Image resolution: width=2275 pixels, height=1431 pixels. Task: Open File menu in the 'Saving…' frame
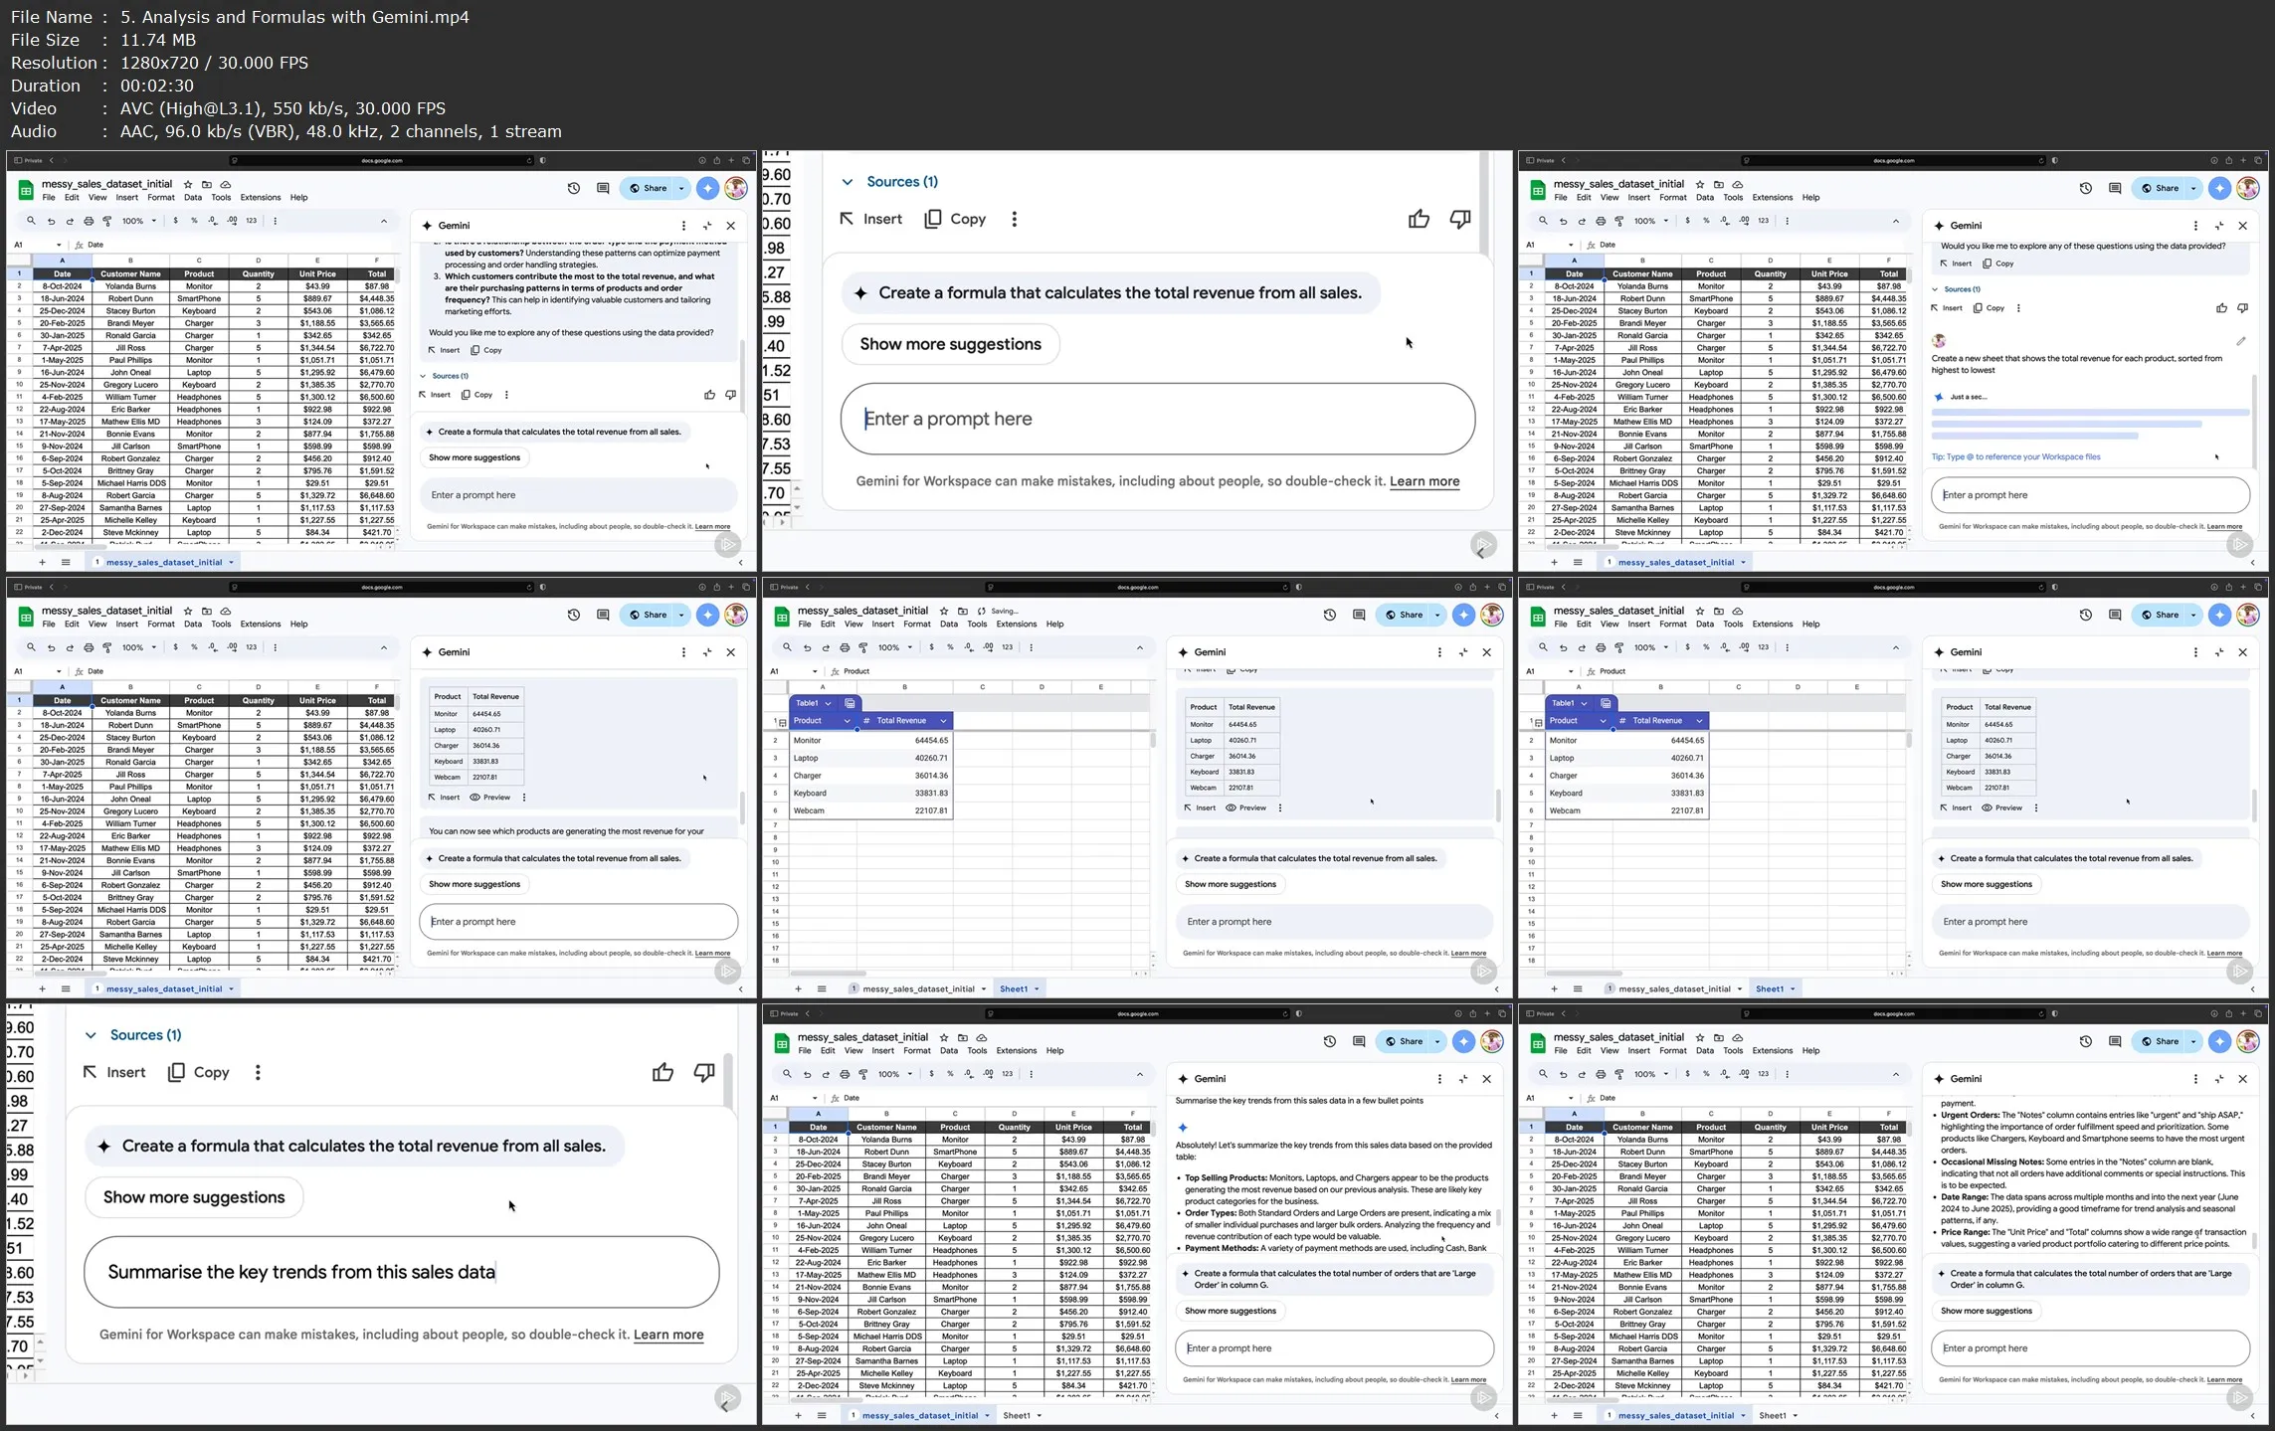805,625
